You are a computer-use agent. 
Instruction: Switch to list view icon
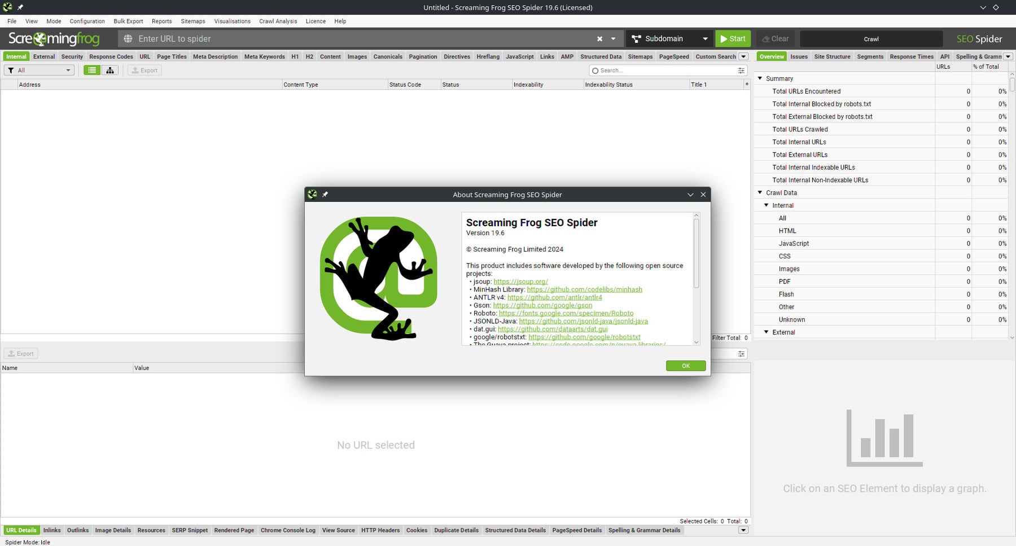(92, 71)
